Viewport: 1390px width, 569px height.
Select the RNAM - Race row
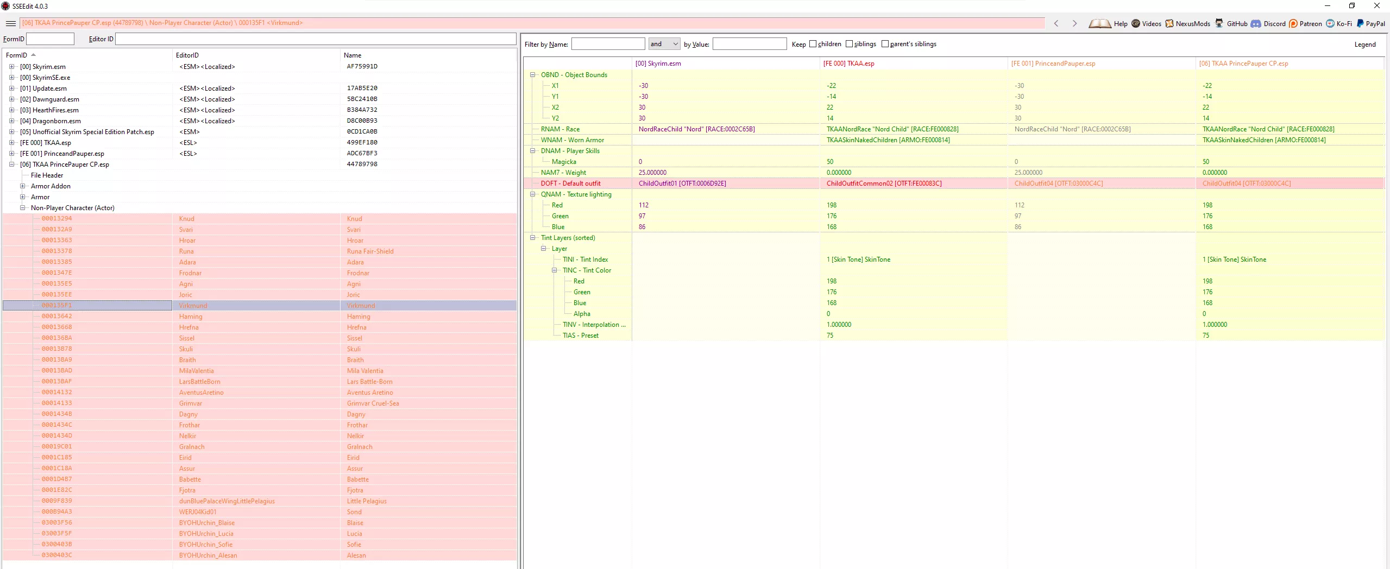[x=954, y=129]
